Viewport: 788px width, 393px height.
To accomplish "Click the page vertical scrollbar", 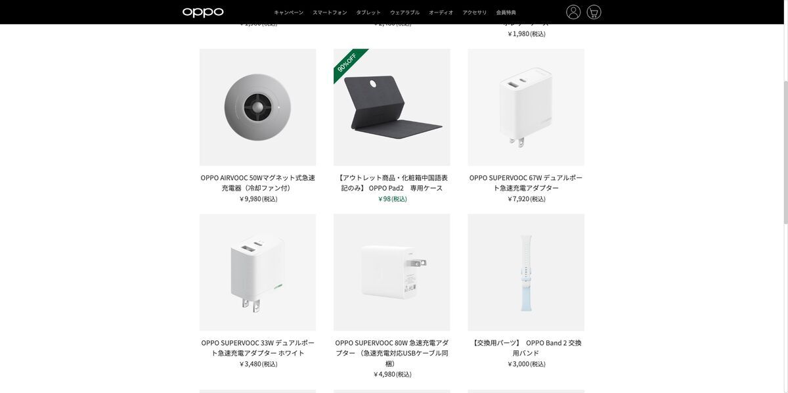I will pyautogui.click(x=785, y=152).
